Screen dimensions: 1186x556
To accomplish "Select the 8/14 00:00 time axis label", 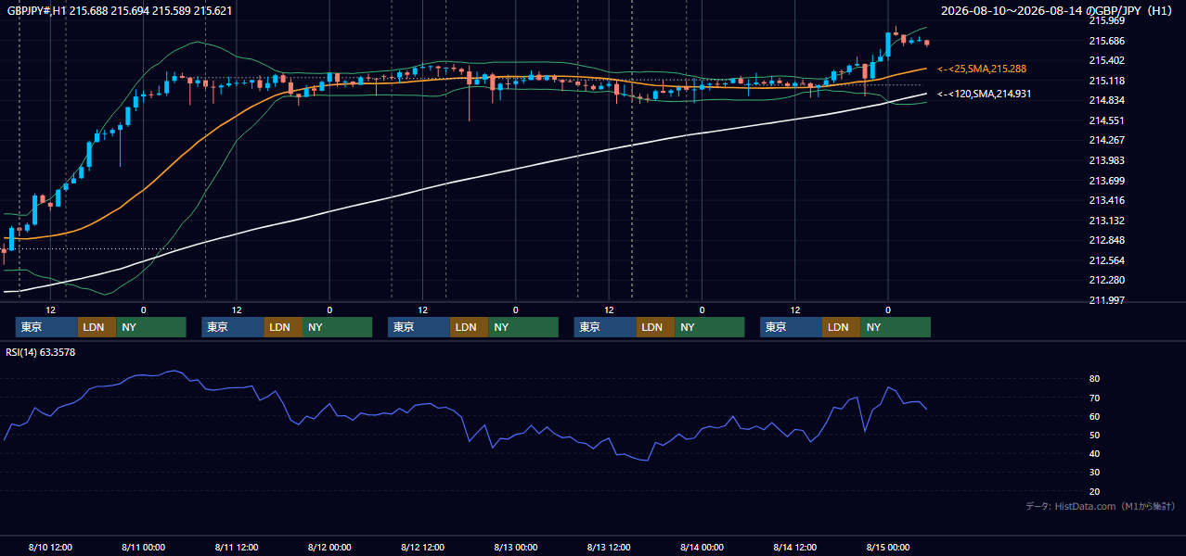I will pyautogui.click(x=702, y=547).
